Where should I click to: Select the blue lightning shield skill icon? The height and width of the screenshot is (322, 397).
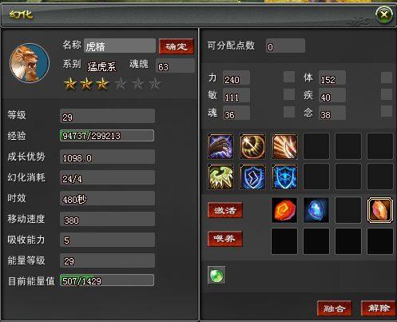tap(252, 177)
